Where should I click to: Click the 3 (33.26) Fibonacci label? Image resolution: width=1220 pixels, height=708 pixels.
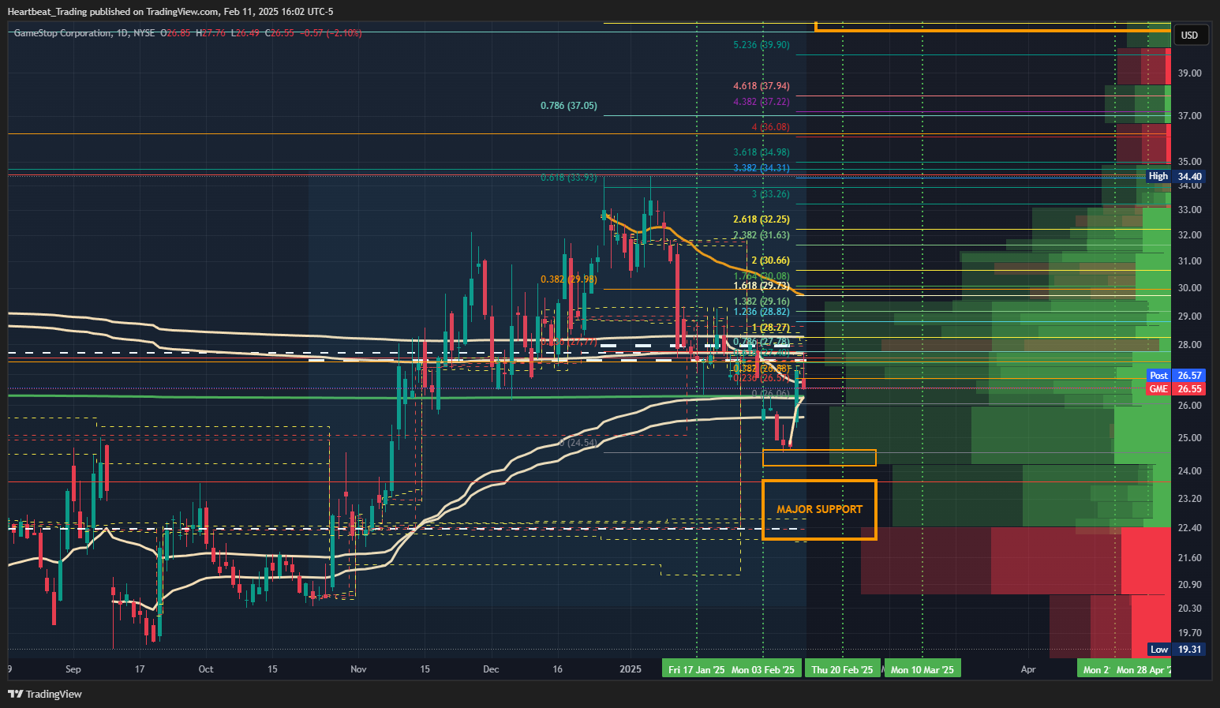click(x=770, y=194)
